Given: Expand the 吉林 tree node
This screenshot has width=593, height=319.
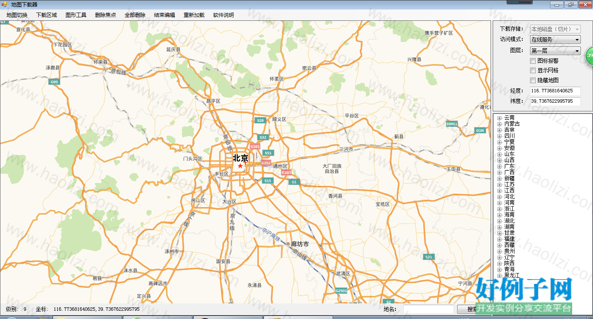Looking at the screenshot, I should 500,130.
